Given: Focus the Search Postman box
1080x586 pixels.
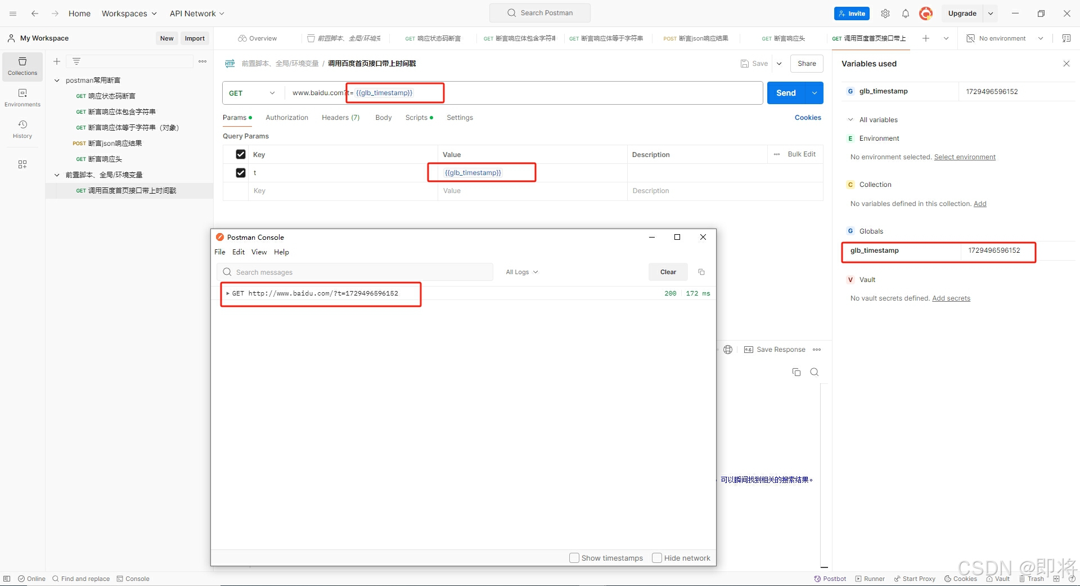Looking at the screenshot, I should [x=540, y=13].
